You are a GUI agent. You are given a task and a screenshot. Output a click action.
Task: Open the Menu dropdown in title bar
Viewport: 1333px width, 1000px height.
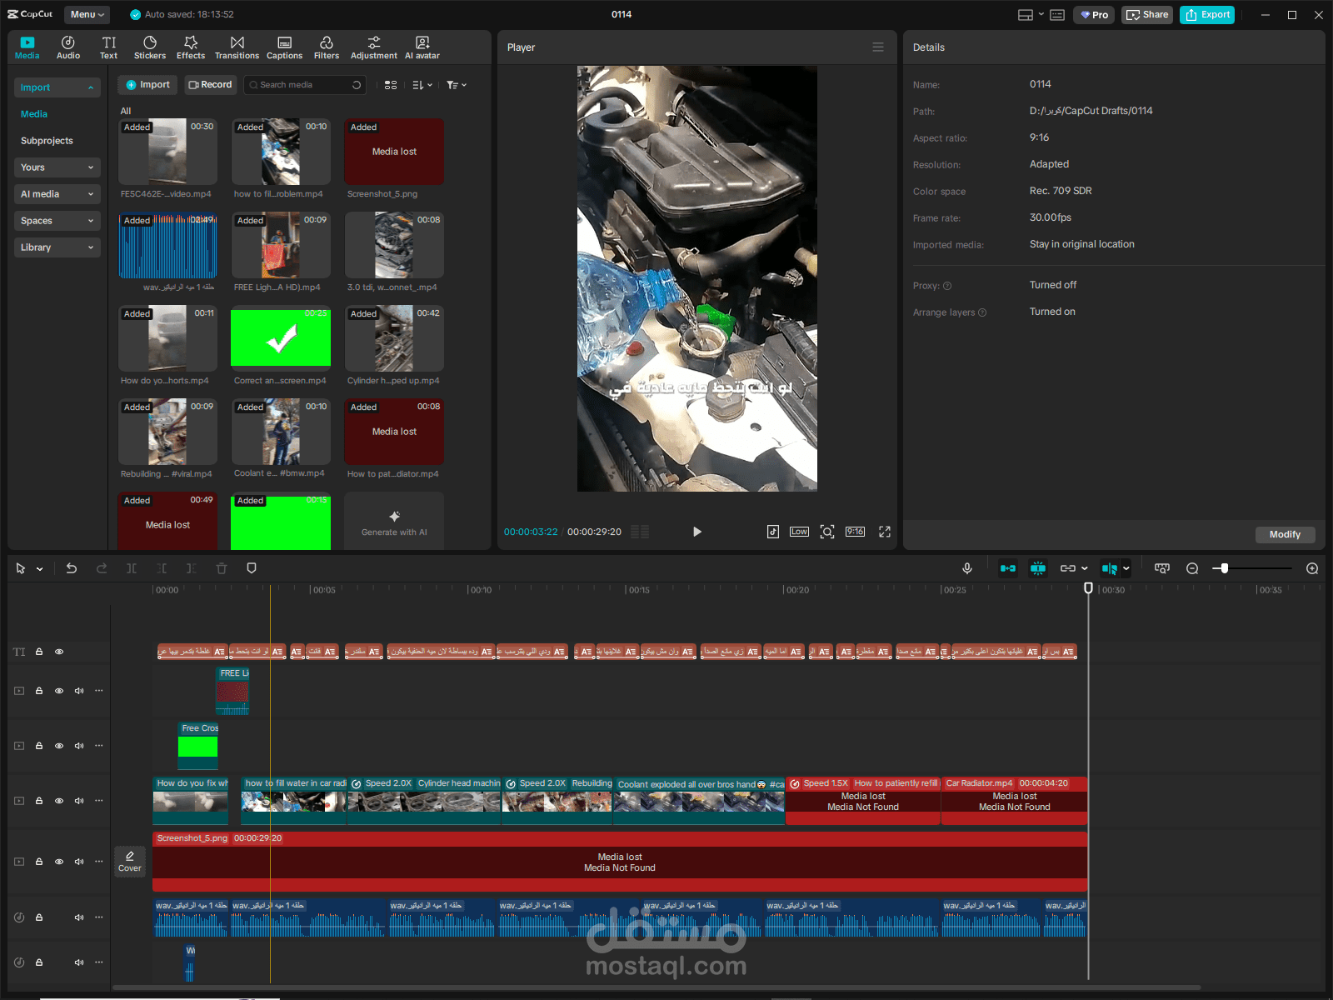[87, 14]
